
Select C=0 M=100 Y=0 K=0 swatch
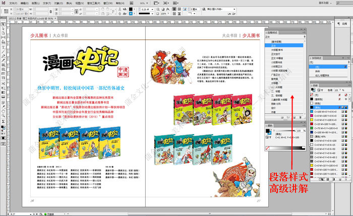click(x=329, y=116)
